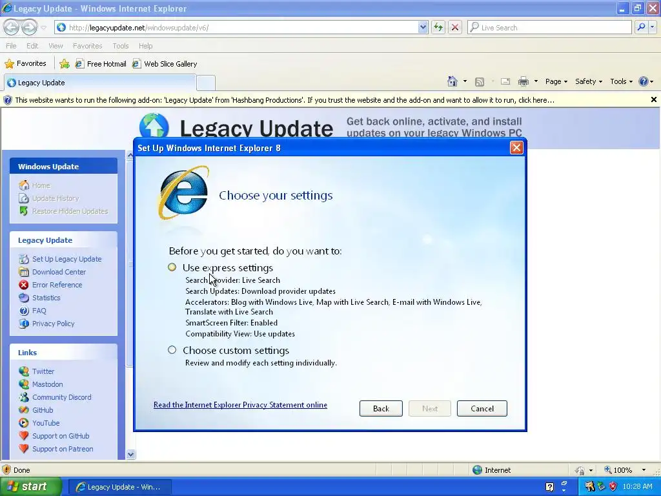Open Support on GitHub heart icon
This screenshot has height=496, width=661.
(x=24, y=436)
